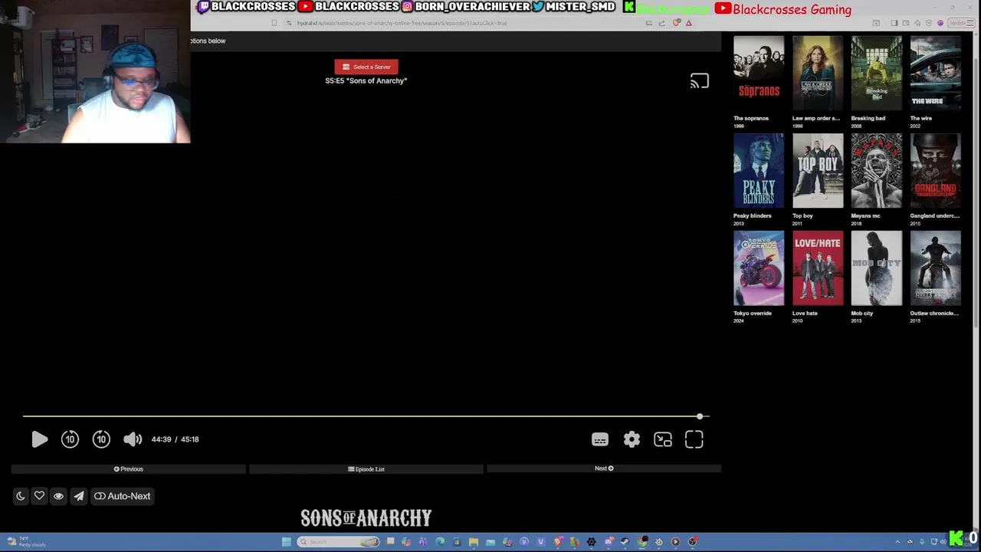The image size is (981, 552).
Task: Click the 'Peaky blinders' title text
Action: point(753,215)
